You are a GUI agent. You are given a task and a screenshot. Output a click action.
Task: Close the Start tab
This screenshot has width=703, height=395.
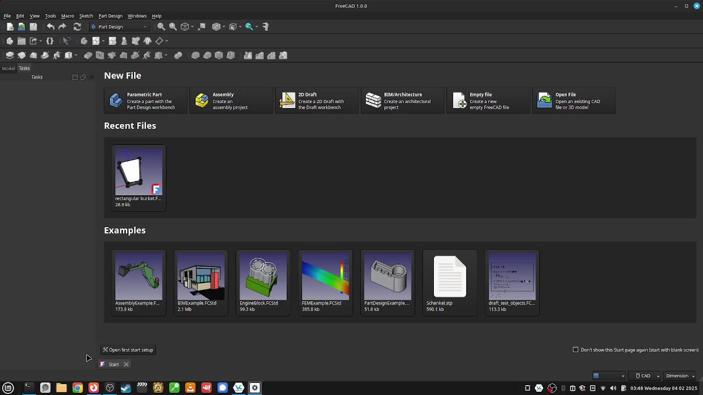(126, 364)
